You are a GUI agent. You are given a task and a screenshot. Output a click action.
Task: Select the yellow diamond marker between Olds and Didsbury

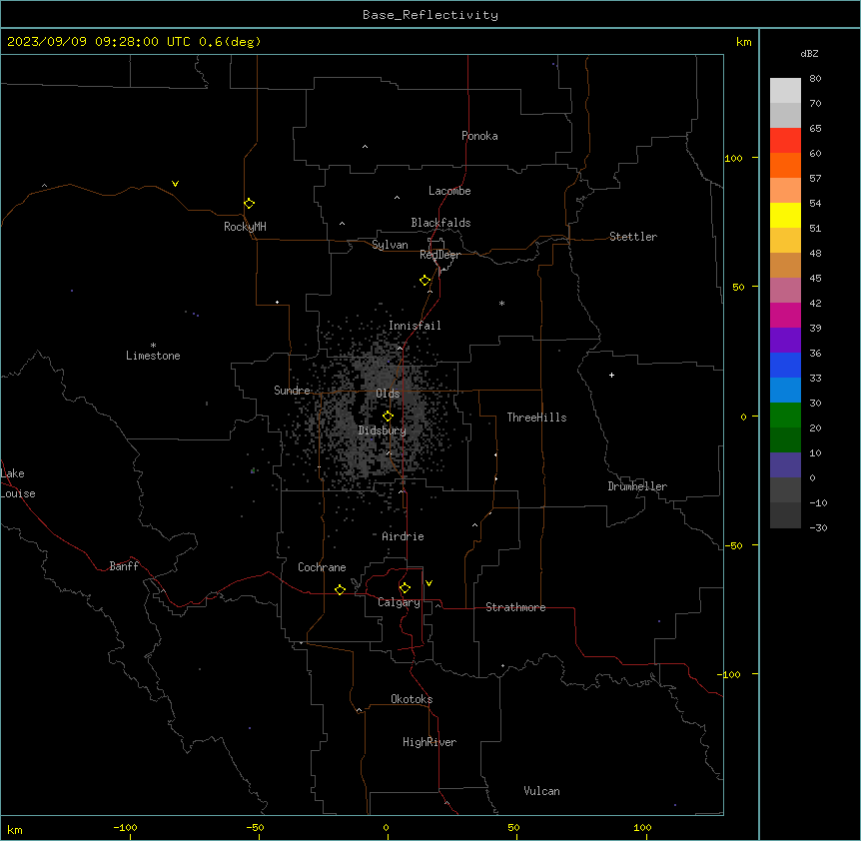pos(388,417)
